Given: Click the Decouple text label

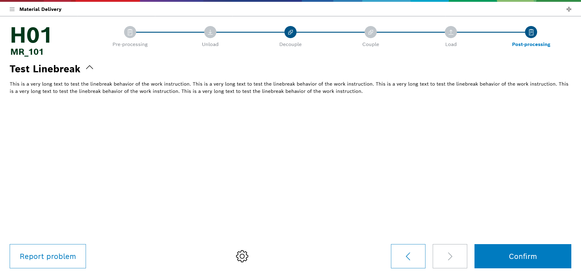Looking at the screenshot, I should 290,44.
